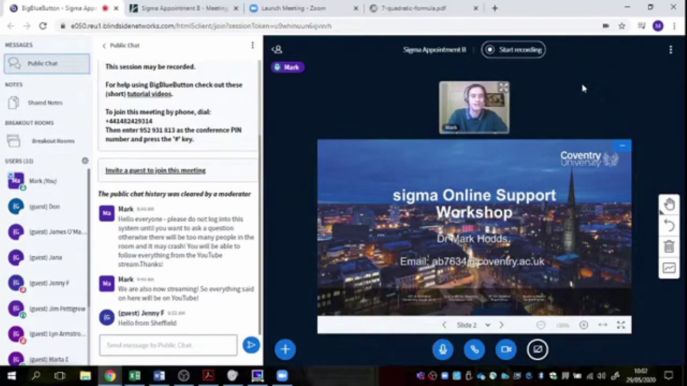Undo the last whiteboard annotation
Screen dimensions: 687x386
pyautogui.click(x=669, y=226)
